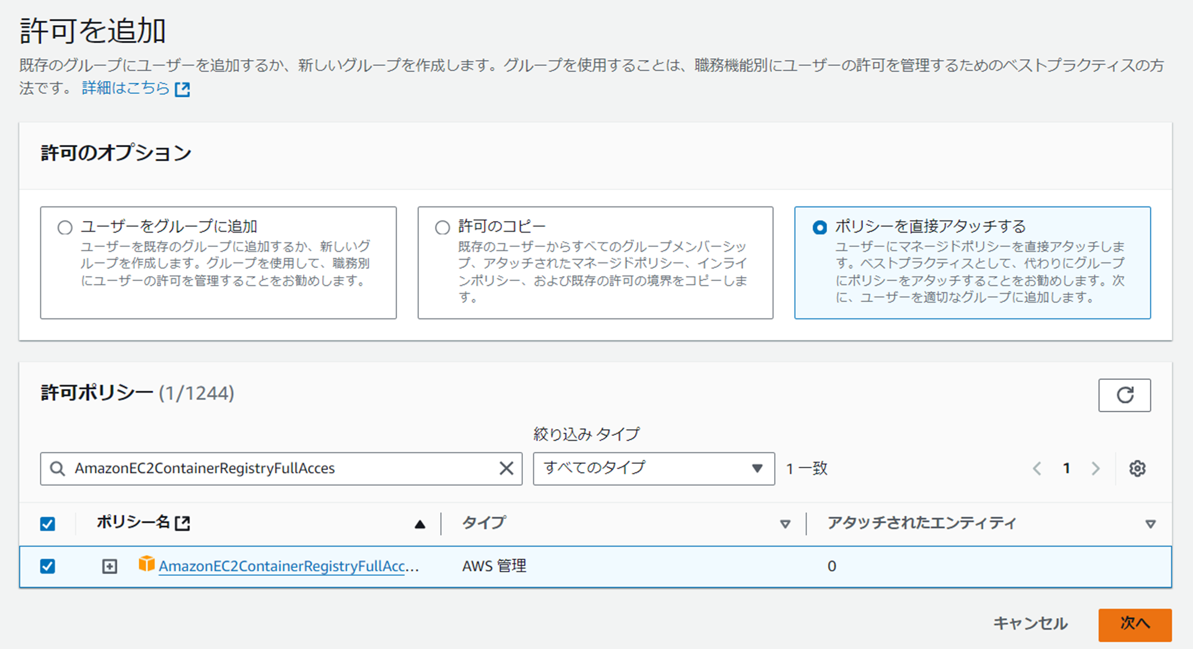Sort by ポリシー名 column arrow
The height and width of the screenshot is (649, 1193).
(x=419, y=524)
